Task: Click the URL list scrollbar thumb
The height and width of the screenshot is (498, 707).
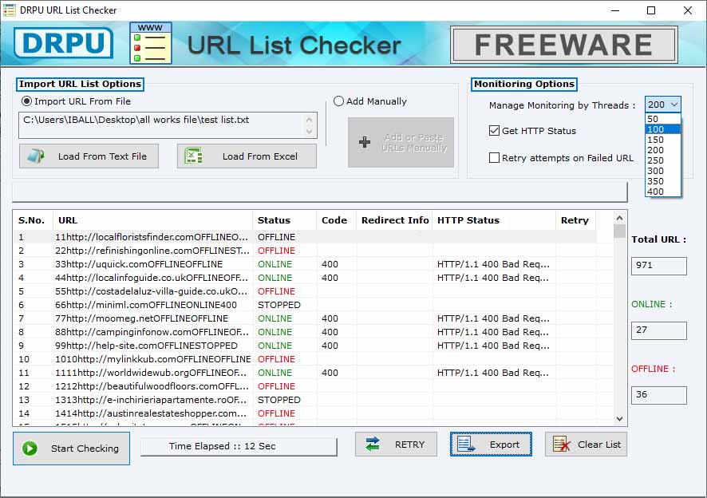Action: [x=619, y=231]
